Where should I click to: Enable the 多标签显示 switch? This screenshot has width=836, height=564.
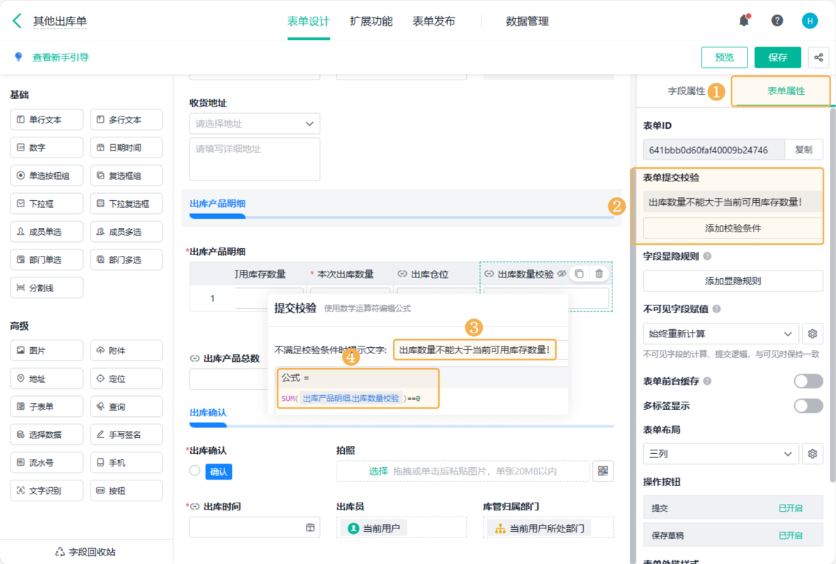pyautogui.click(x=808, y=406)
